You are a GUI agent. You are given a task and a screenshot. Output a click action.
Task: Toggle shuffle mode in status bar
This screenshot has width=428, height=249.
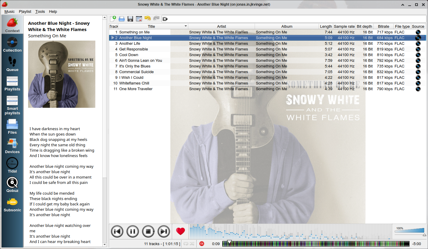[192, 244]
